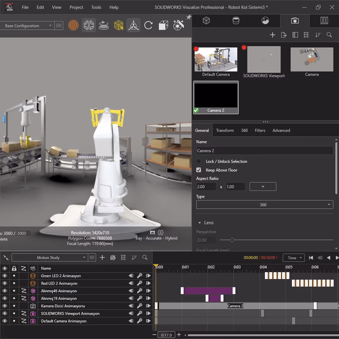The image size is (339, 339).
Task: Open the output tools aperture icon
Action: coord(178,25)
